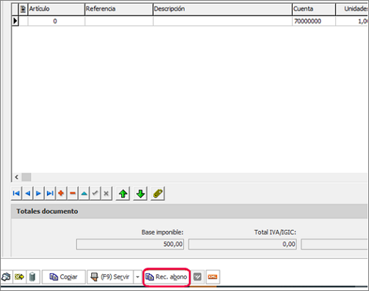This screenshot has height=291, width=369.
Task: Click the Descripción column header
Action: 223,9
